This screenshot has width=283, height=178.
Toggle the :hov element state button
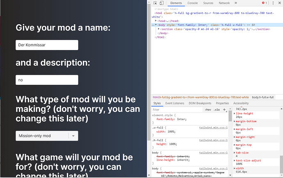(x=208, y=110)
